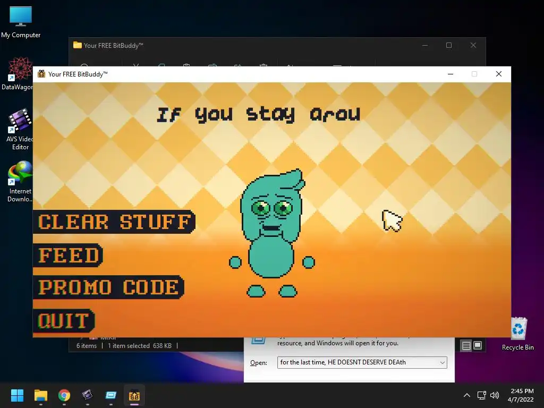The height and width of the screenshot is (408, 544).
Task: Open File Explorer from the taskbar
Action: click(40, 395)
